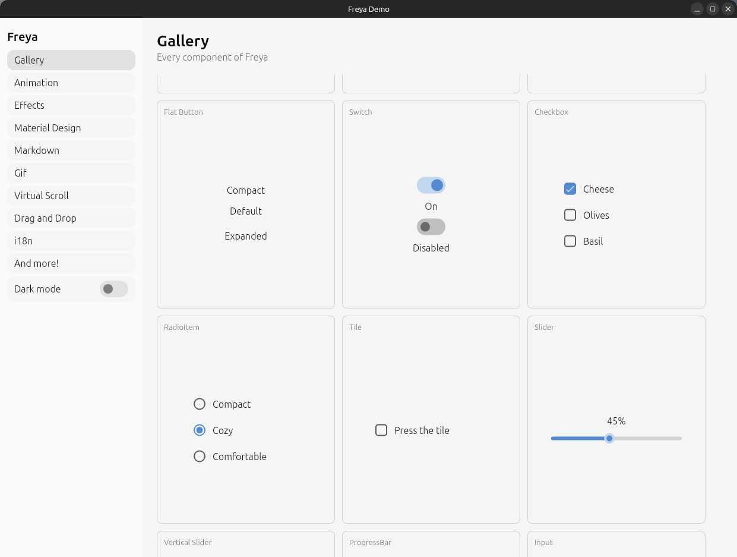Go to the Animation page
The image size is (737, 557).
(x=71, y=83)
